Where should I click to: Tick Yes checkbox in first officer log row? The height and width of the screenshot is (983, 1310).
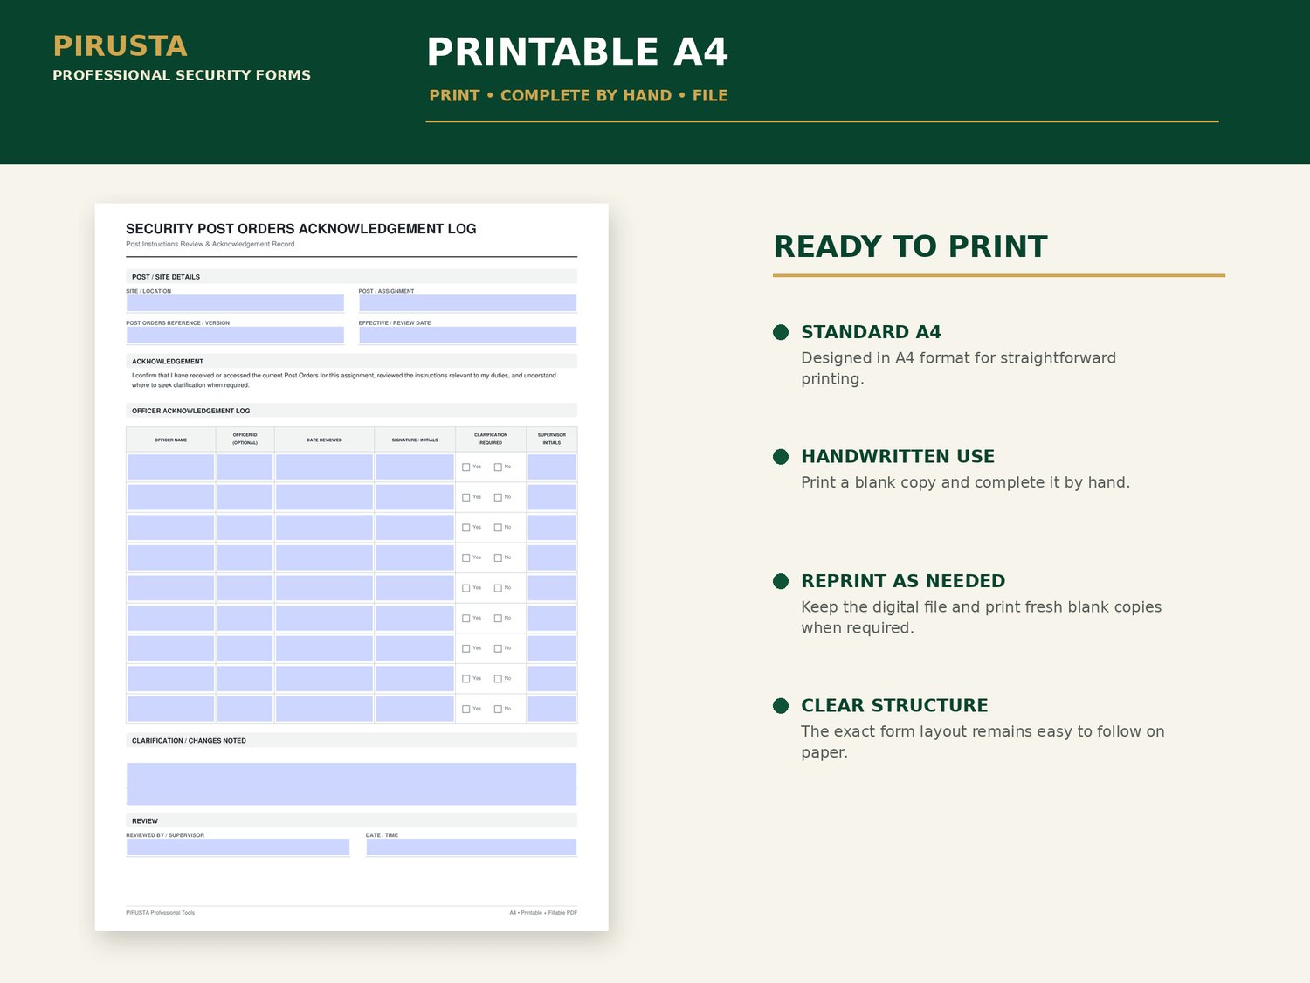[x=466, y=467]
